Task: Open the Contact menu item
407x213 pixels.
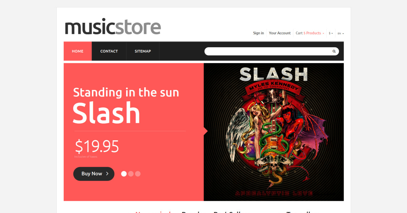Action: click(109, 51)
